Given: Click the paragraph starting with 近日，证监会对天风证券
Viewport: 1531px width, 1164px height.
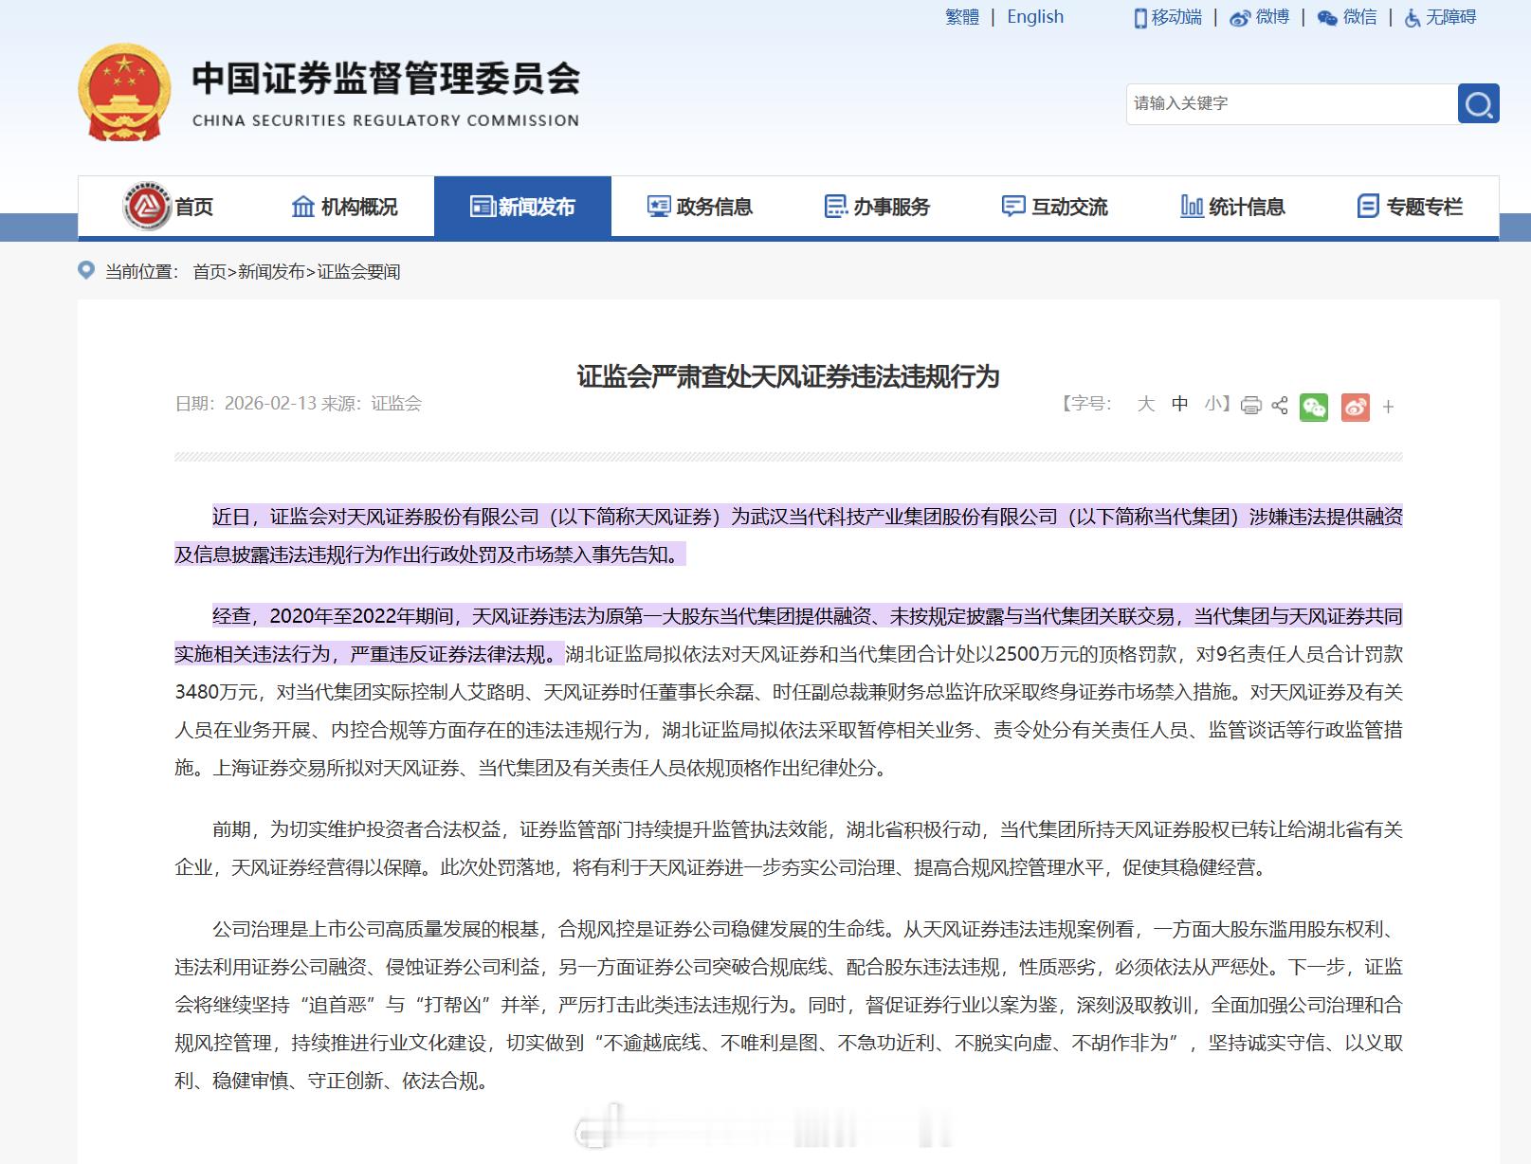Looking at the screenshot, I should pyautogui.click(x=789, y=536).
